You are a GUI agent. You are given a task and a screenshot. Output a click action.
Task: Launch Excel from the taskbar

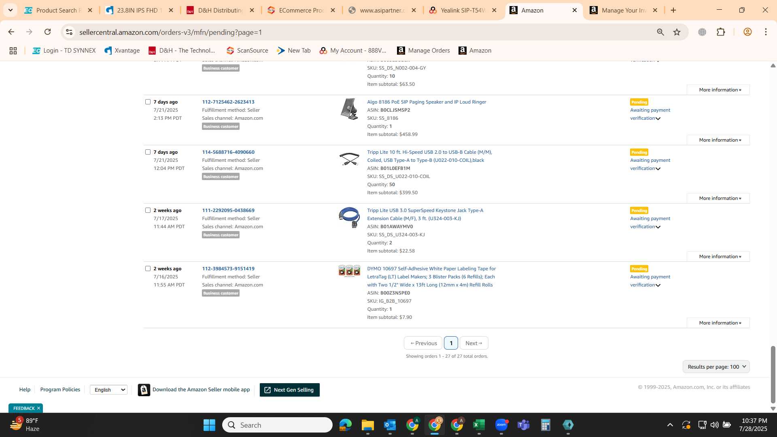[479, 425]
